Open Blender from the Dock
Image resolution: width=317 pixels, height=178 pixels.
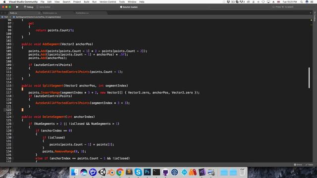coord(111,172)
